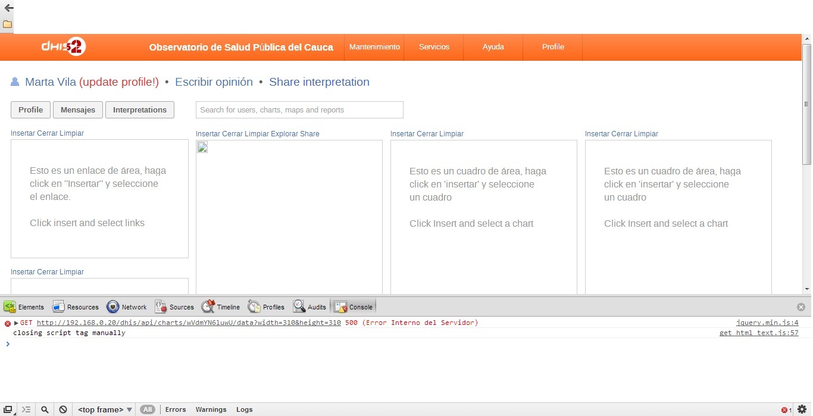Open the Network panel in DevTools
Viewport: 813px width, 416px height.
[x=127, y=307]
